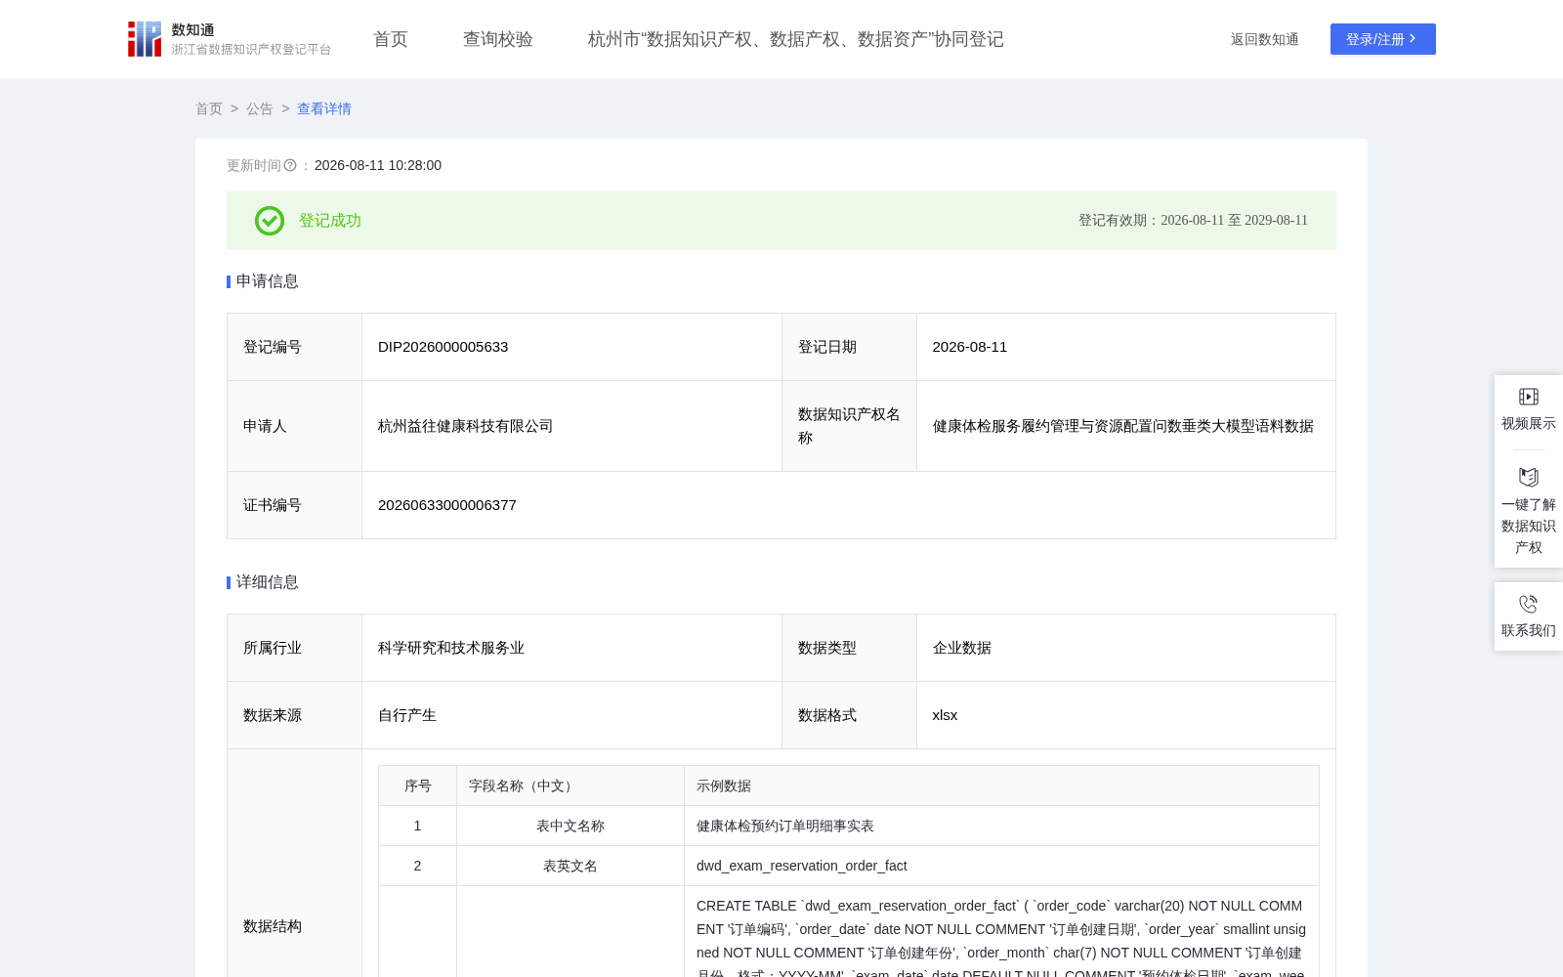Open the 杭州市协同登记 menu item

(796, 39)
